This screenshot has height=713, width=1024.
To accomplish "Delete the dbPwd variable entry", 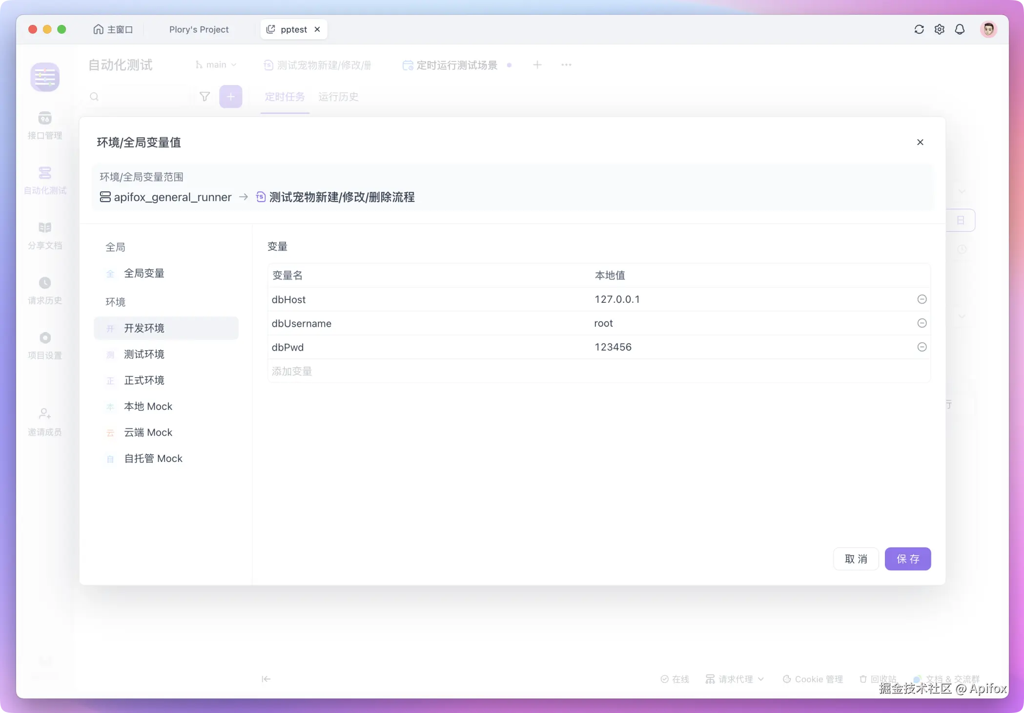I will [x=922, y=347].
